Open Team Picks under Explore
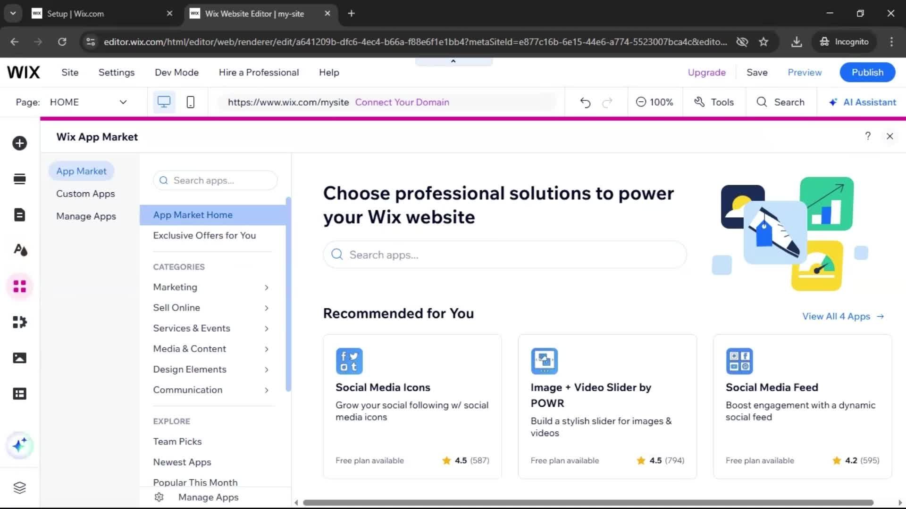 [x=177, y=442]
